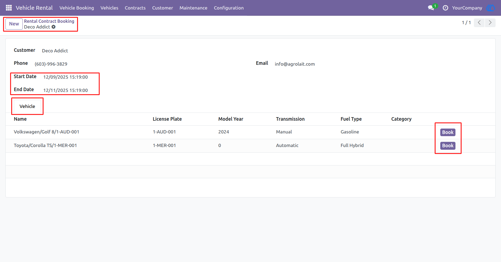Click the user avatar icon
Viewport: 501px width, 262px height.
click(x=491, y=8)
